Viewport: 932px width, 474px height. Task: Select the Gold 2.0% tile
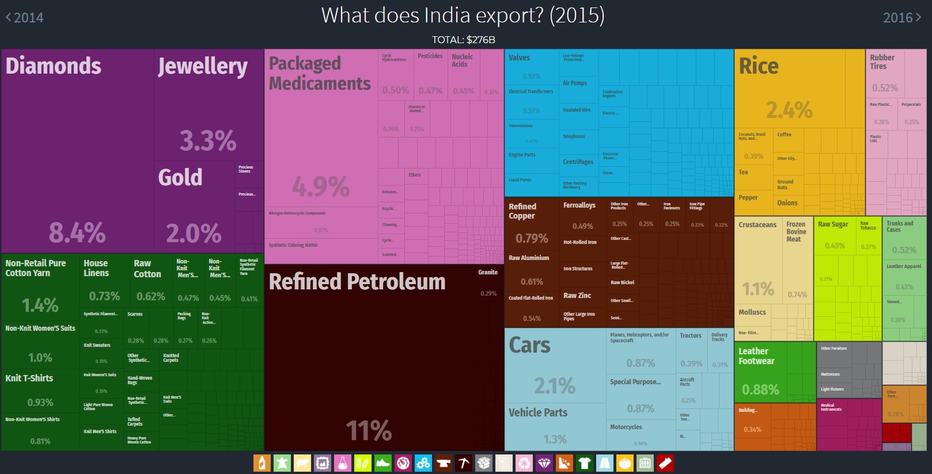pos(194,207)
